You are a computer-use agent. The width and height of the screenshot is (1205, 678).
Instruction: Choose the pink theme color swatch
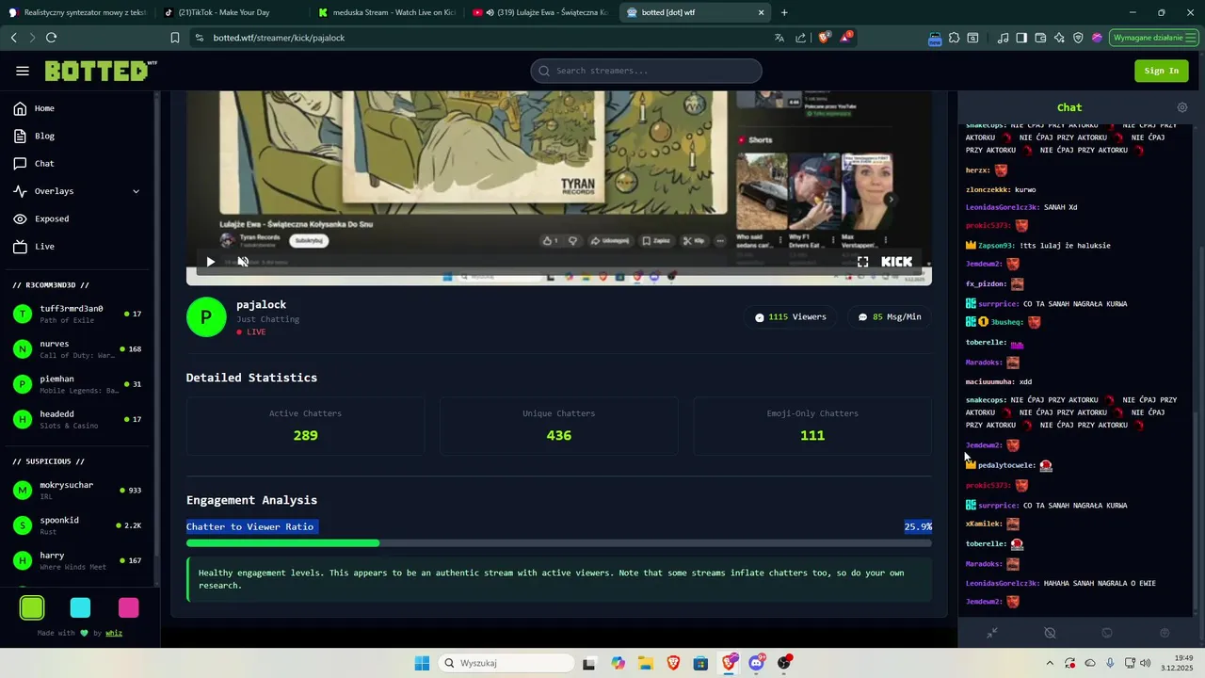[x=128, y=607]
